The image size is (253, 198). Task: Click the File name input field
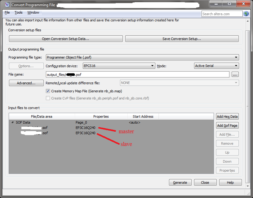point(137,74)
